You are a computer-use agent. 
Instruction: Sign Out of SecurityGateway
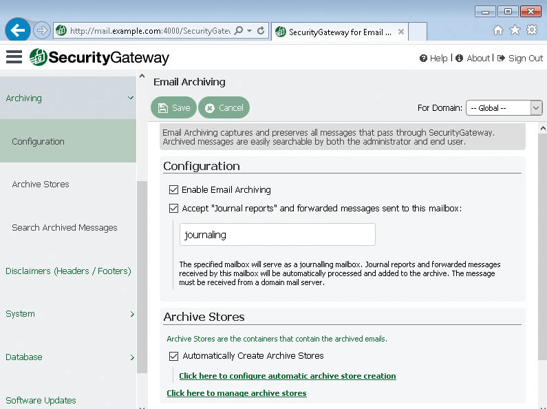[520, 59]
